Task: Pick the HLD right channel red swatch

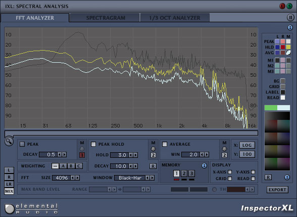Action: pyautogui.click(x=283, y=47)
